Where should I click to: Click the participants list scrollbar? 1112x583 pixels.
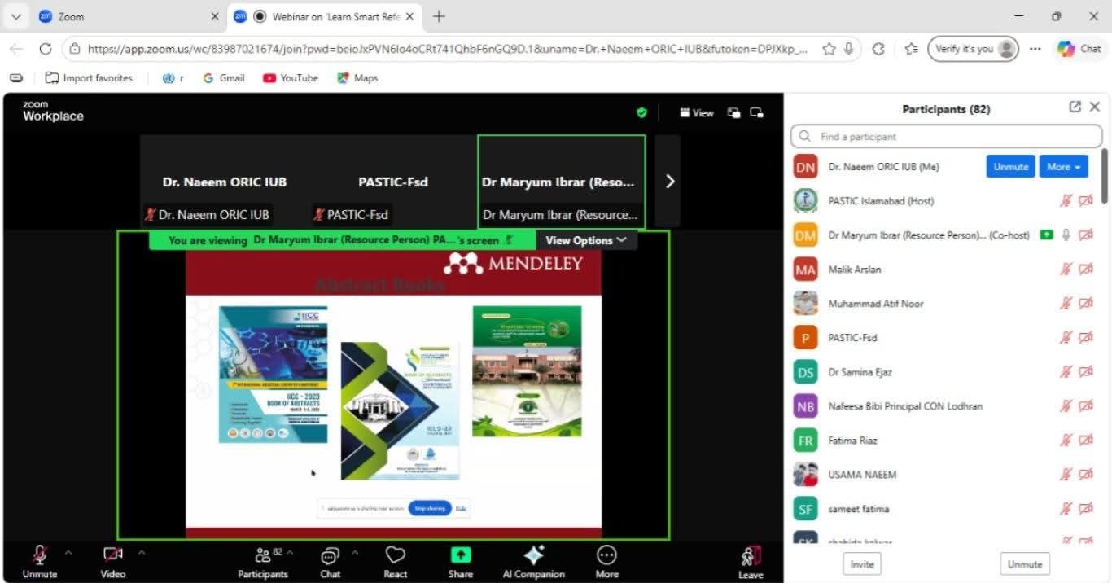tap(1104, 175)
